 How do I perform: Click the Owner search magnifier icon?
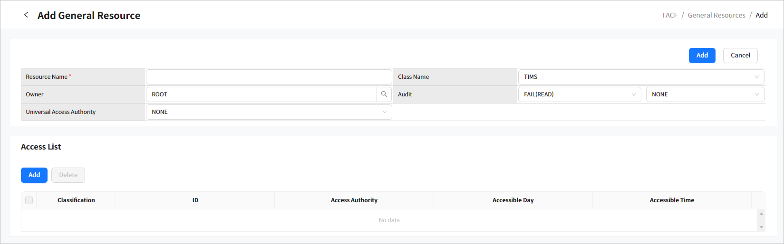tap(384, 94)
